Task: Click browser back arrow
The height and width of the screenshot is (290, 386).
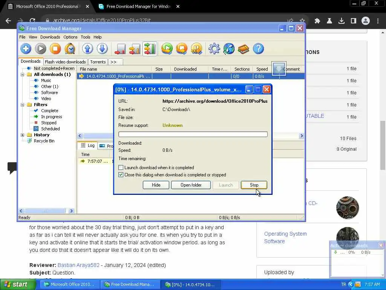Action: 8,21
